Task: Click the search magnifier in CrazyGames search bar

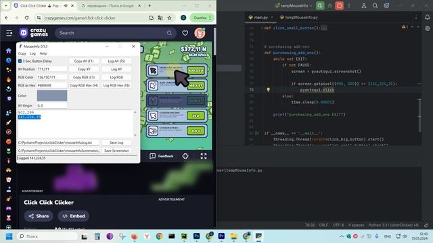Action: (x=169, y=33)
